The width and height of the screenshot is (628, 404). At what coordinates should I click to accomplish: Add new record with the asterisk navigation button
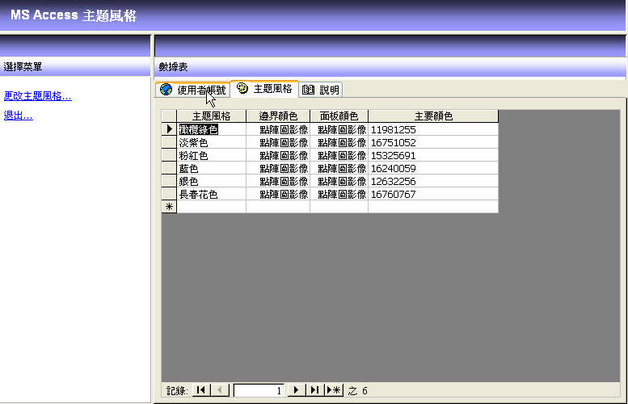[x=334, y=390]
